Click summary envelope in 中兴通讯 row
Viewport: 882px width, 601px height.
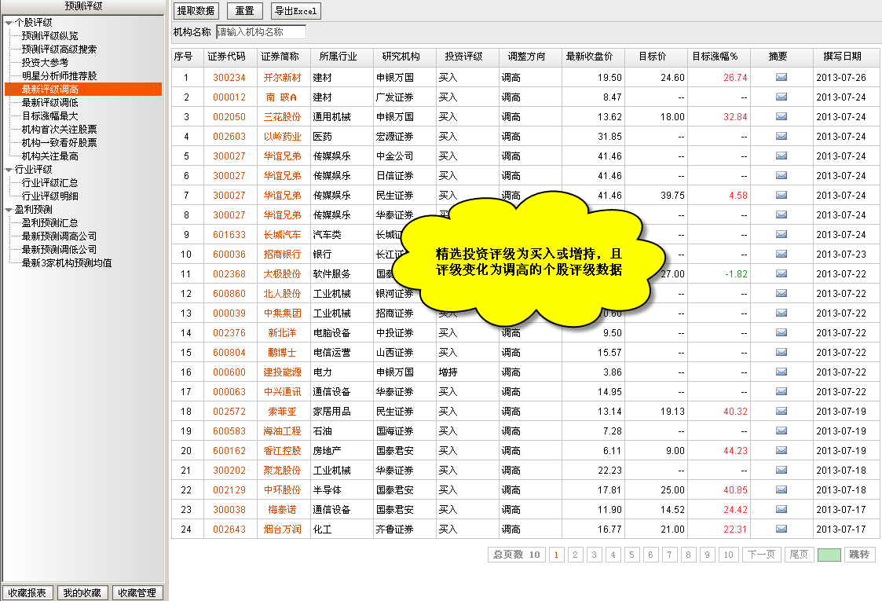[x=781, y=391]
